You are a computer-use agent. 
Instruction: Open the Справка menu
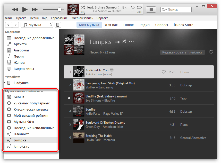(102, 18)
